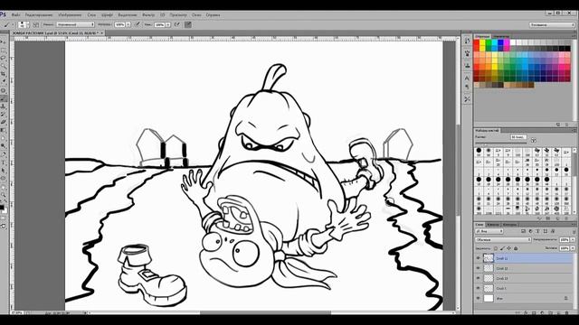
Task: Open the Изображение menu
Action: coord(70,15)
